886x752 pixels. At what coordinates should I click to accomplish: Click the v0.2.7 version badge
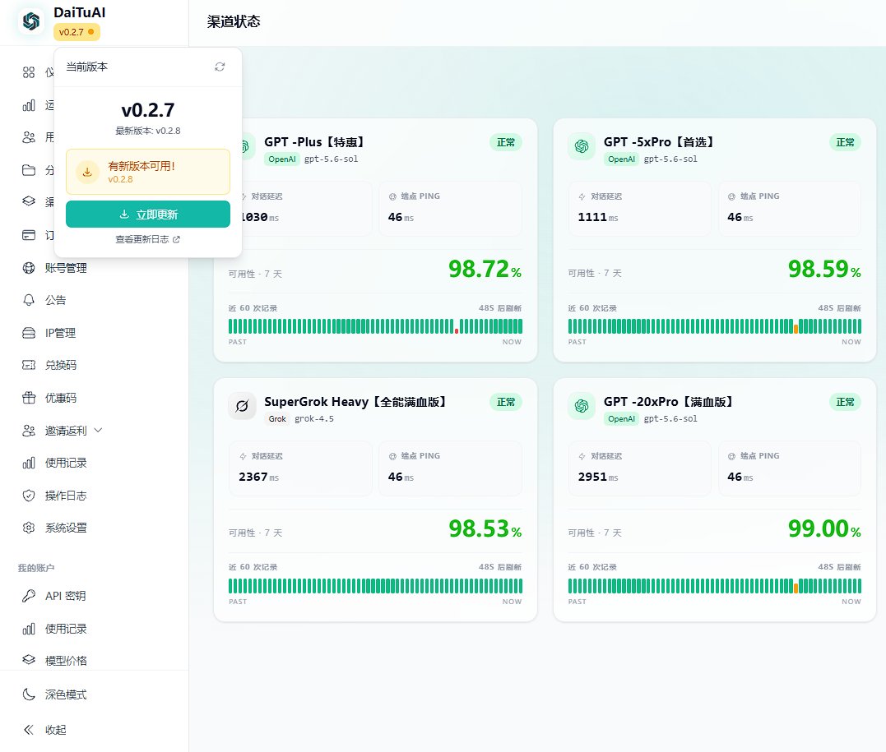tap(77, 32)
